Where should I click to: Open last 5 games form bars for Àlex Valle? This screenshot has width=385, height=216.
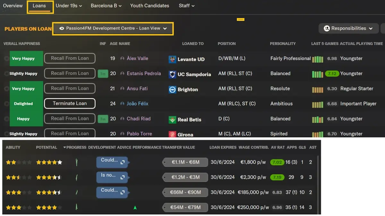click(x=318, y=59)
